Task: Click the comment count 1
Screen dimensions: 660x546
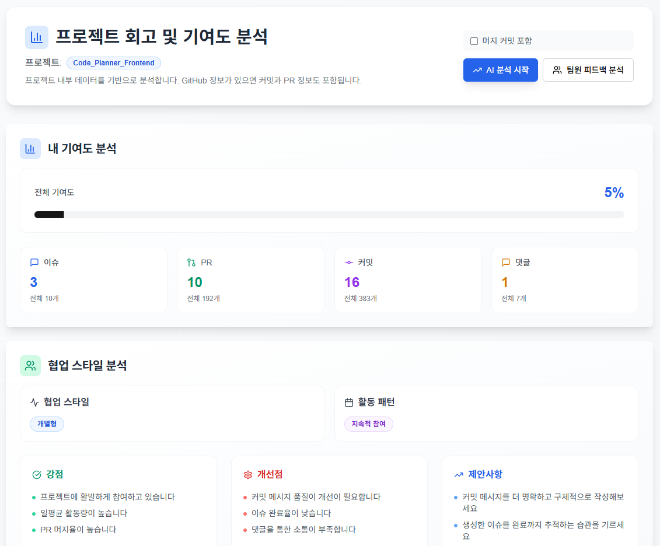Action: pyautogui.click(x=505, y=282)
